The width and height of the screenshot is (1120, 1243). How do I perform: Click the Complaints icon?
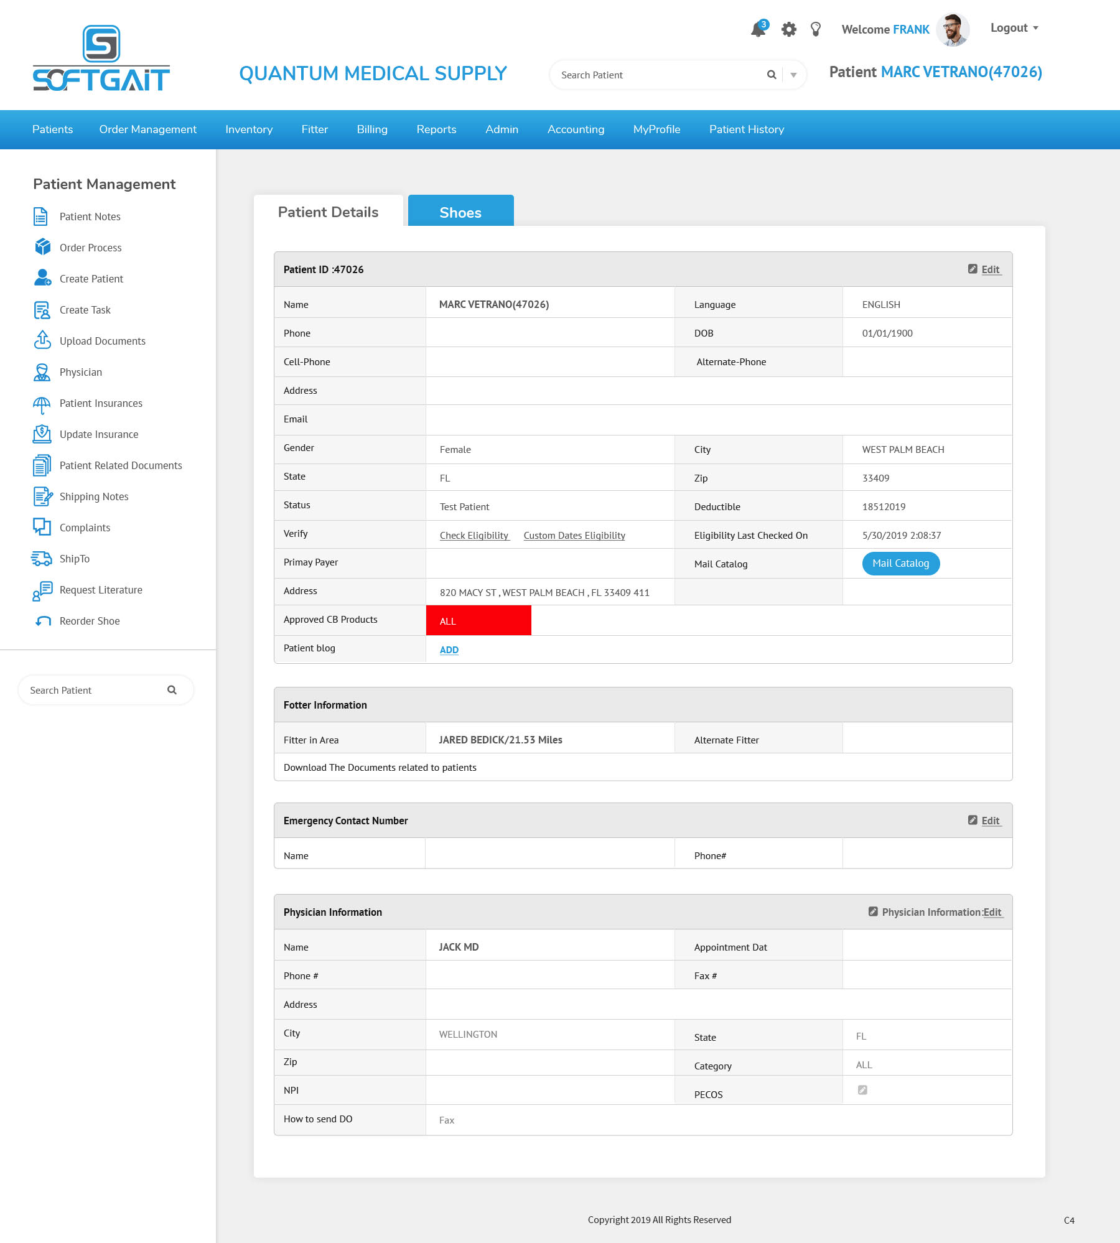click(x=42, y=526)
